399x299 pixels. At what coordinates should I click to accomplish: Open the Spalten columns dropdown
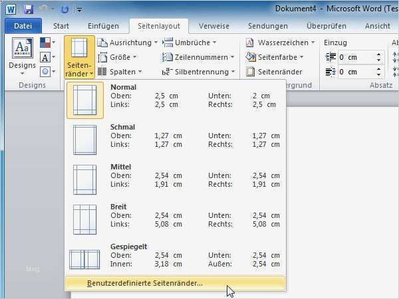point(120,72)
